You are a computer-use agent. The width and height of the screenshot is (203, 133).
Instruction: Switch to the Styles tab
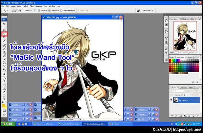pos(190,57)
